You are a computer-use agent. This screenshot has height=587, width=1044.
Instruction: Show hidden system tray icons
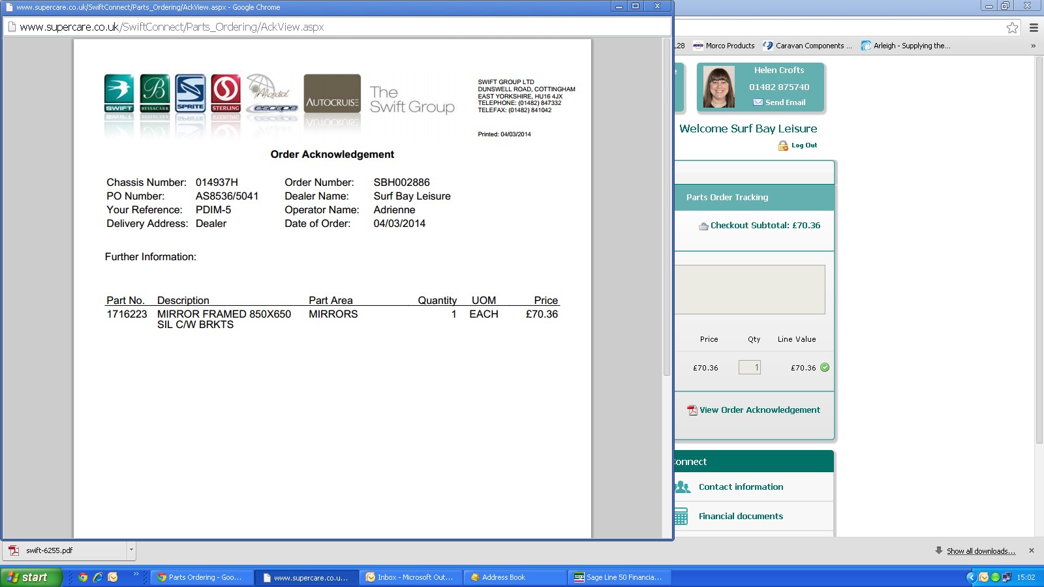pos(971,577)
